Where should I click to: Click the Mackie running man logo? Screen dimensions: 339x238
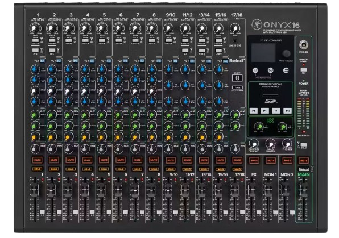(x=257, y=24)
